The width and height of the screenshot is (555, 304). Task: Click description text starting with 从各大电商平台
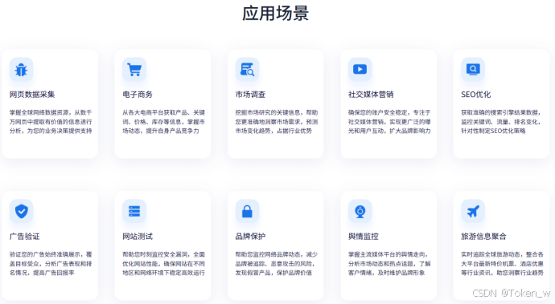tap(163, 122)
